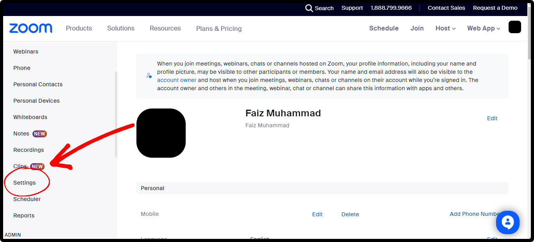Open Recordings in the sidebar
Image resolution: width=534 pixels, height=242 pixels.
click(29, 150)
